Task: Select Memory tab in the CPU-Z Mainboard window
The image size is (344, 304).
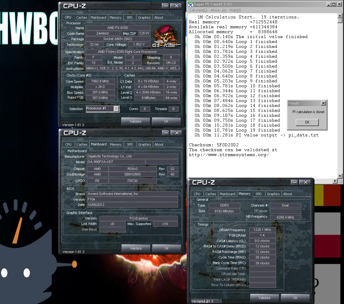Action: tap(115, 144)
